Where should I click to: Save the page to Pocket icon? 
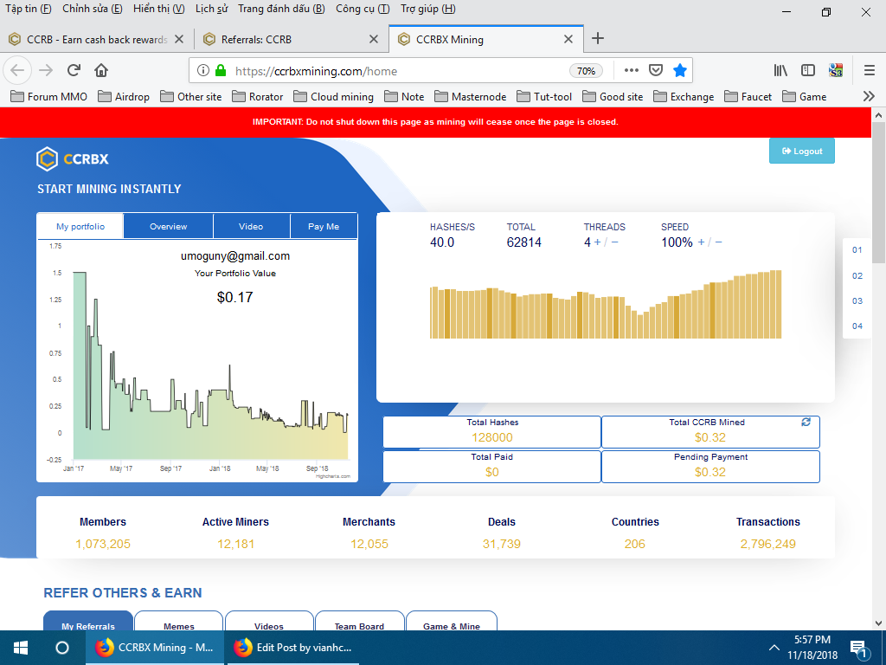point(656,70)
